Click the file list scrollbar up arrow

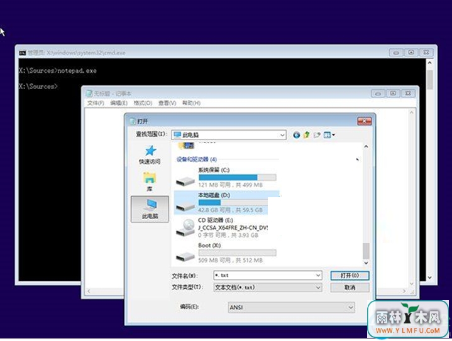[x=366, y=146]
